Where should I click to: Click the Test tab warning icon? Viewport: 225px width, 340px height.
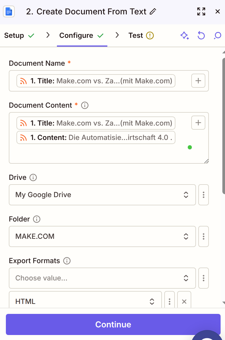(150, 35)
